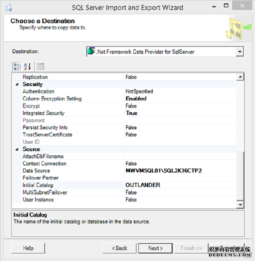
Task: Click the scrollbar up arrow
Action: click(240, 77)
